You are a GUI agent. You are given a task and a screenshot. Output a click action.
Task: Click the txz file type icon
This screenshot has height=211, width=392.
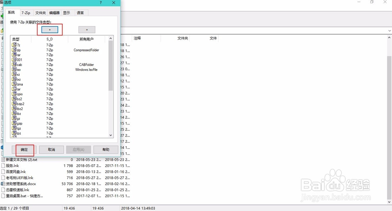click(x=14, y=79)
